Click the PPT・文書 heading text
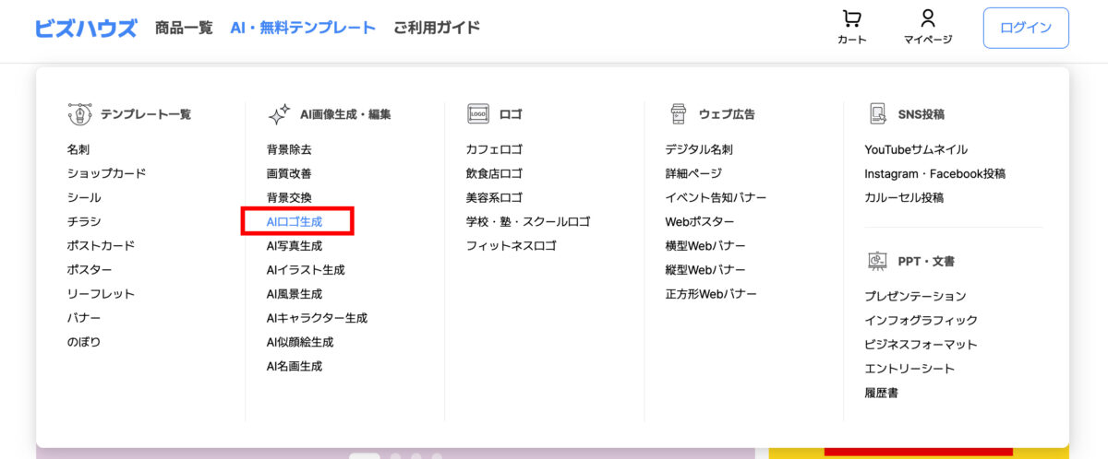This screenshot has height=459, width=1108. point(926,261)
